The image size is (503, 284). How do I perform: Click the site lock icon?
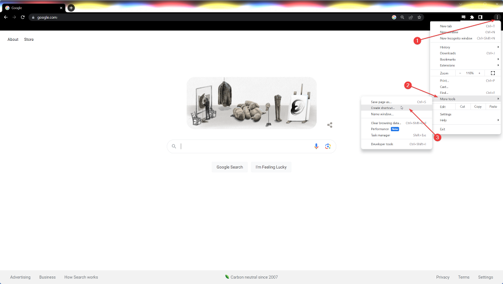(33, 17)
